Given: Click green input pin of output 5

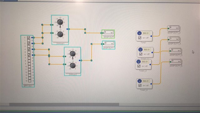Looking at the screenshot, I should point(103,44).
